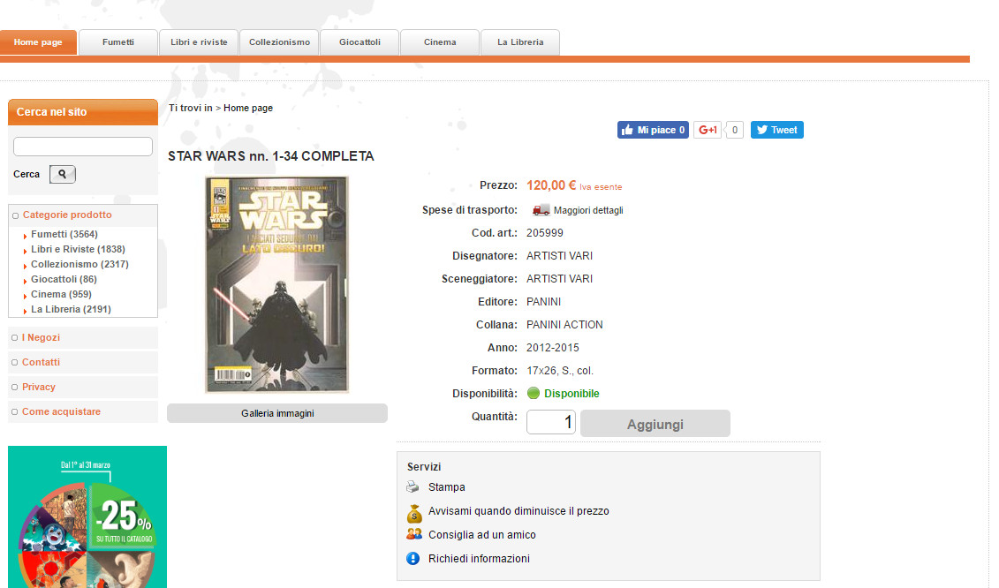Open the Contatti sidebar link
999x588 pixels.
click(x=41, y=362)
